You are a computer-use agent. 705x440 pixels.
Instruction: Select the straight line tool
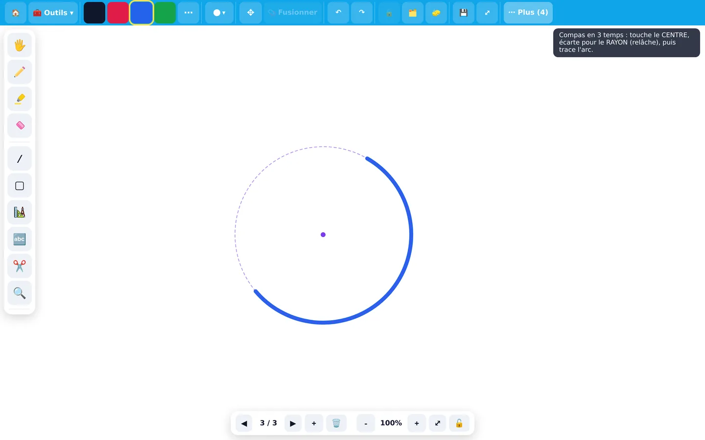click(20, 159)
